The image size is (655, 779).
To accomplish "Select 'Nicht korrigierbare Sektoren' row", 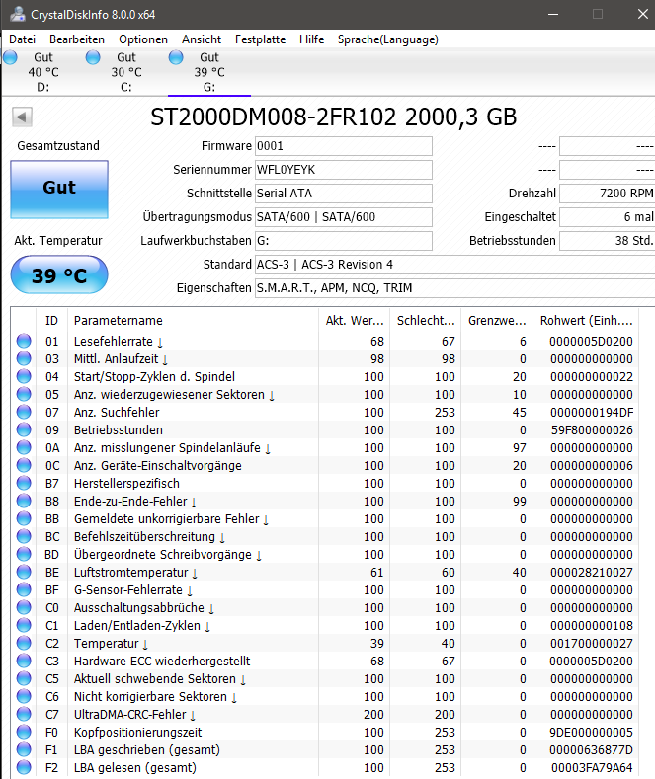I will click(325, 696).
